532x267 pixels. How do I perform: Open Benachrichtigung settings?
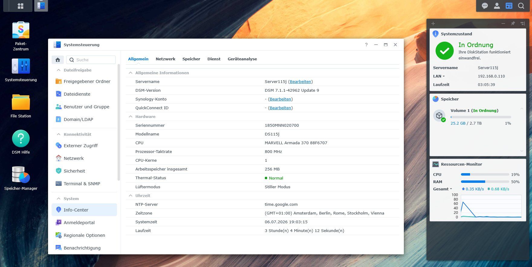(84, 248)
